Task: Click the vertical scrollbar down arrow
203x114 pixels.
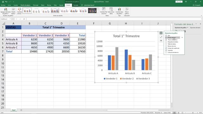Action: [x=172, y=108]
